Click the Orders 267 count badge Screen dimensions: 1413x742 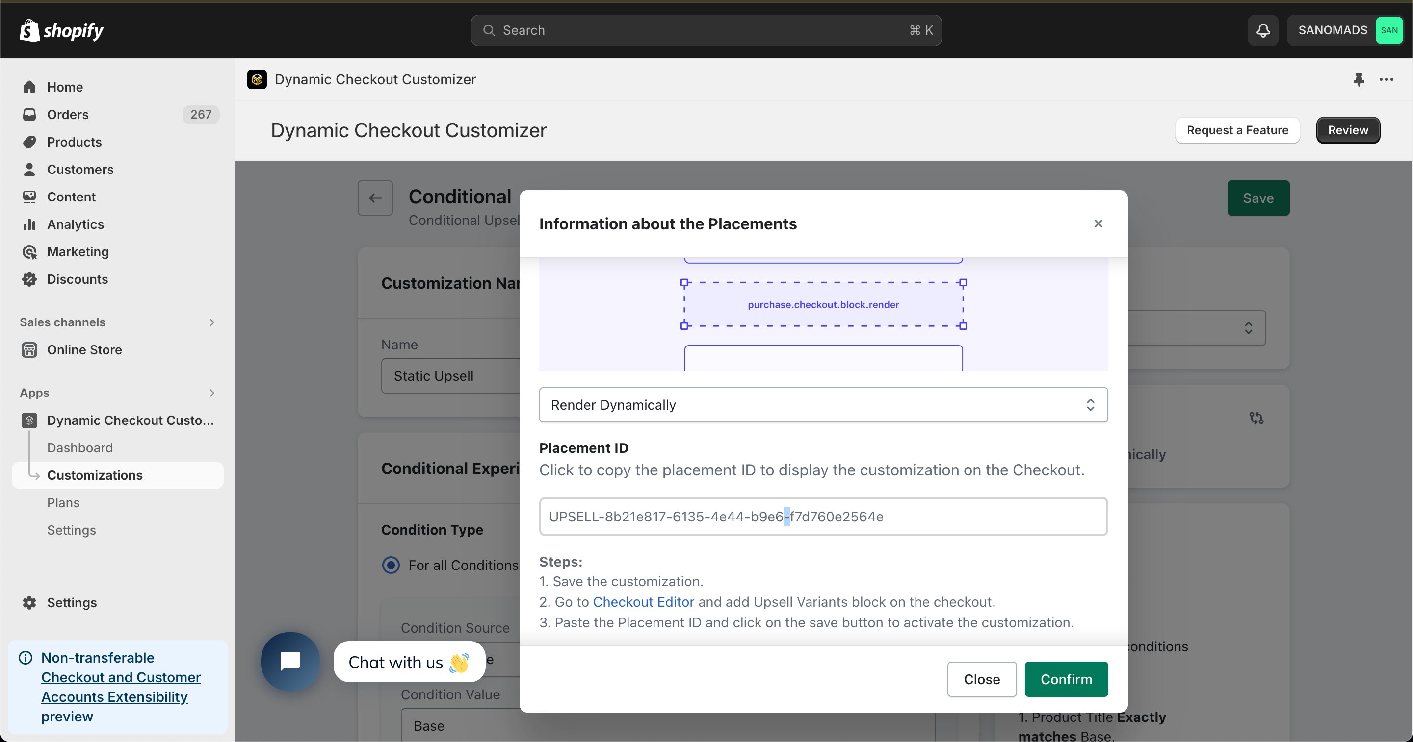(201, 115)
